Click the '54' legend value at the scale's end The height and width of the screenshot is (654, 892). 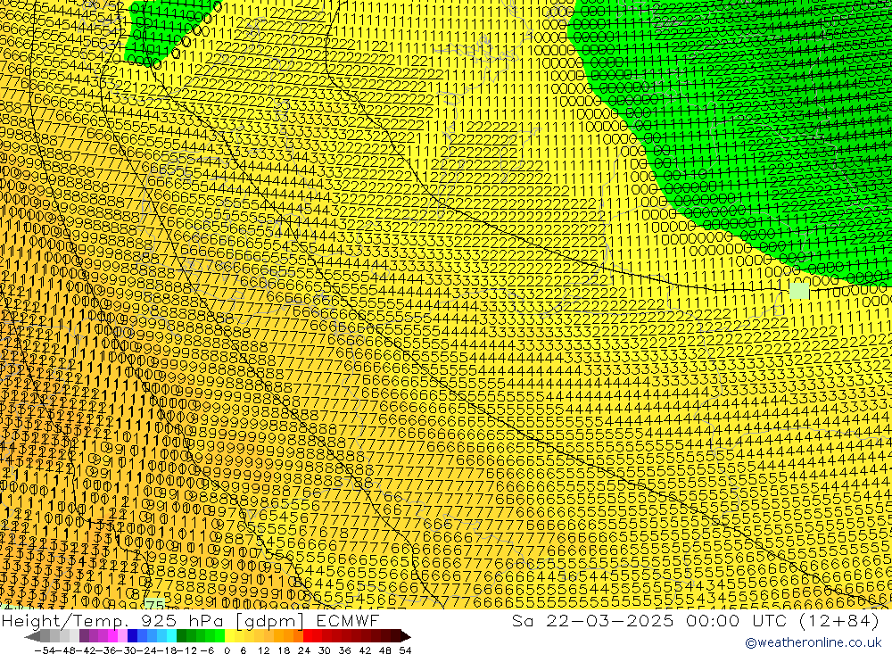point(405,650)
